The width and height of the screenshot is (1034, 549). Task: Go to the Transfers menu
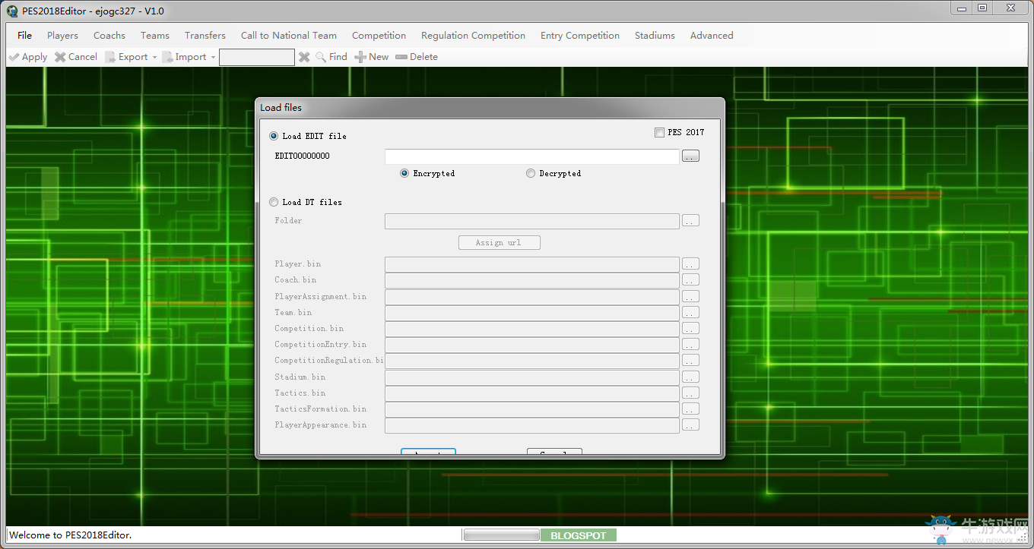[x=205, y=35]
